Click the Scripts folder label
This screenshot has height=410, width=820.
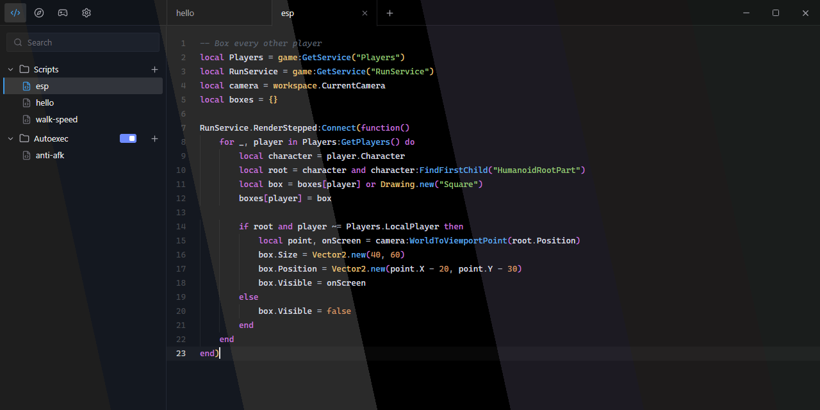46,69
